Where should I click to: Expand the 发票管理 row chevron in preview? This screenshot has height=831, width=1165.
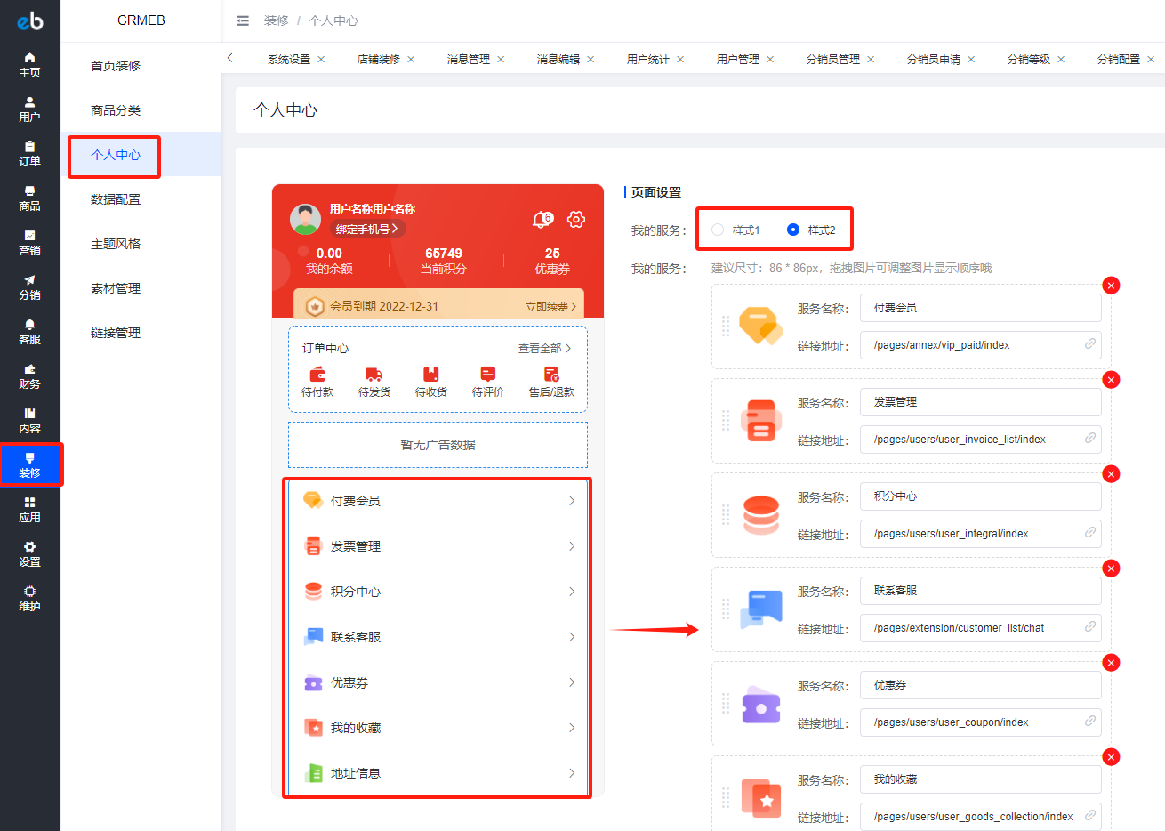572,546
